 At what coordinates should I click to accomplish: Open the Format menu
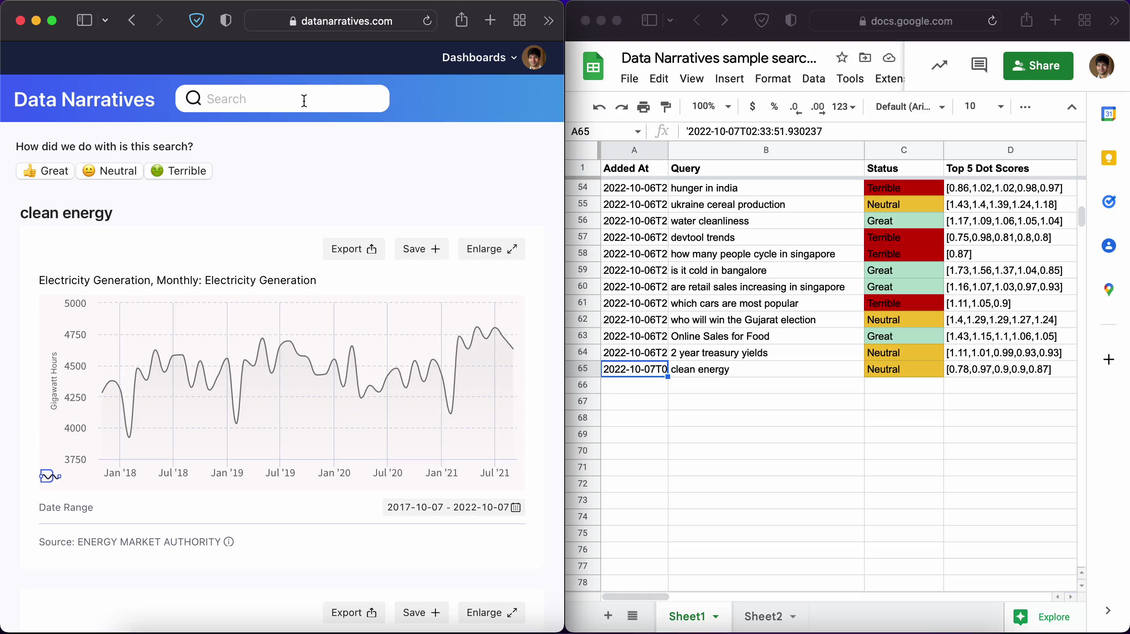pos(773,78)
